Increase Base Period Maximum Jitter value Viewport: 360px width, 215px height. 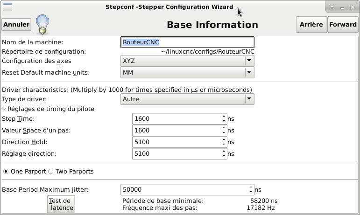[251, 187]
